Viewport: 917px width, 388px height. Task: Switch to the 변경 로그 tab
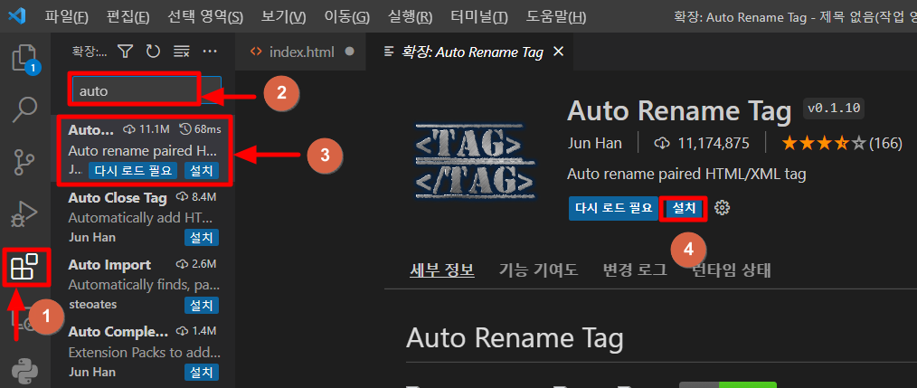tap(635, 270)
